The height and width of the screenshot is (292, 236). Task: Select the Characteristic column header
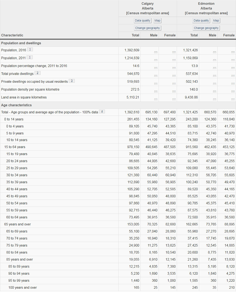[12, 35]
